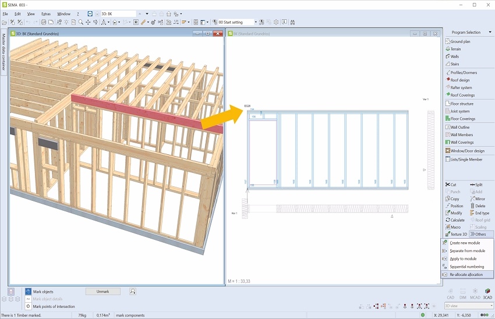Open the 3D view dropdown at bottom
This screenshot has width=495, height=319.
(x=468, y=306)
